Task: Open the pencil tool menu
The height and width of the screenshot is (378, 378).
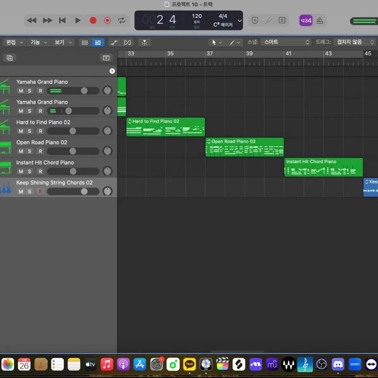Action: tap(235, 43)
